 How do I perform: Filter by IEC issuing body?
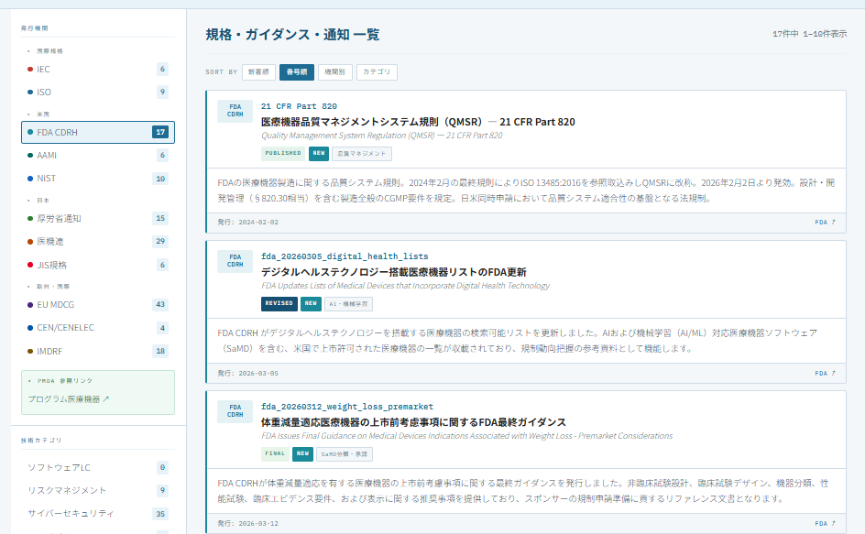98,69
